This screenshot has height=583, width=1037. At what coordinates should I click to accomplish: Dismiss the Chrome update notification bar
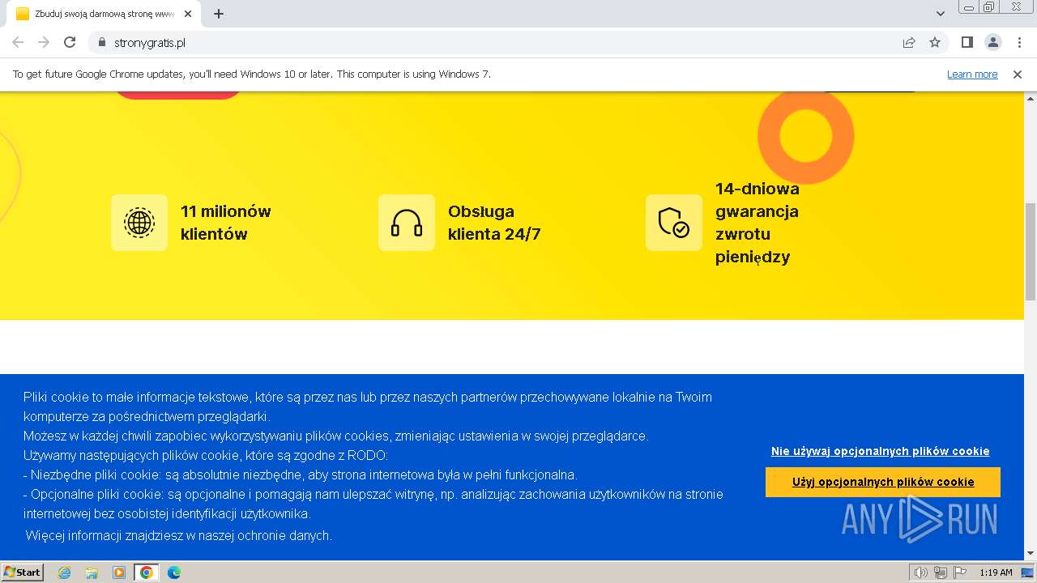click(x=1018, y=74)
